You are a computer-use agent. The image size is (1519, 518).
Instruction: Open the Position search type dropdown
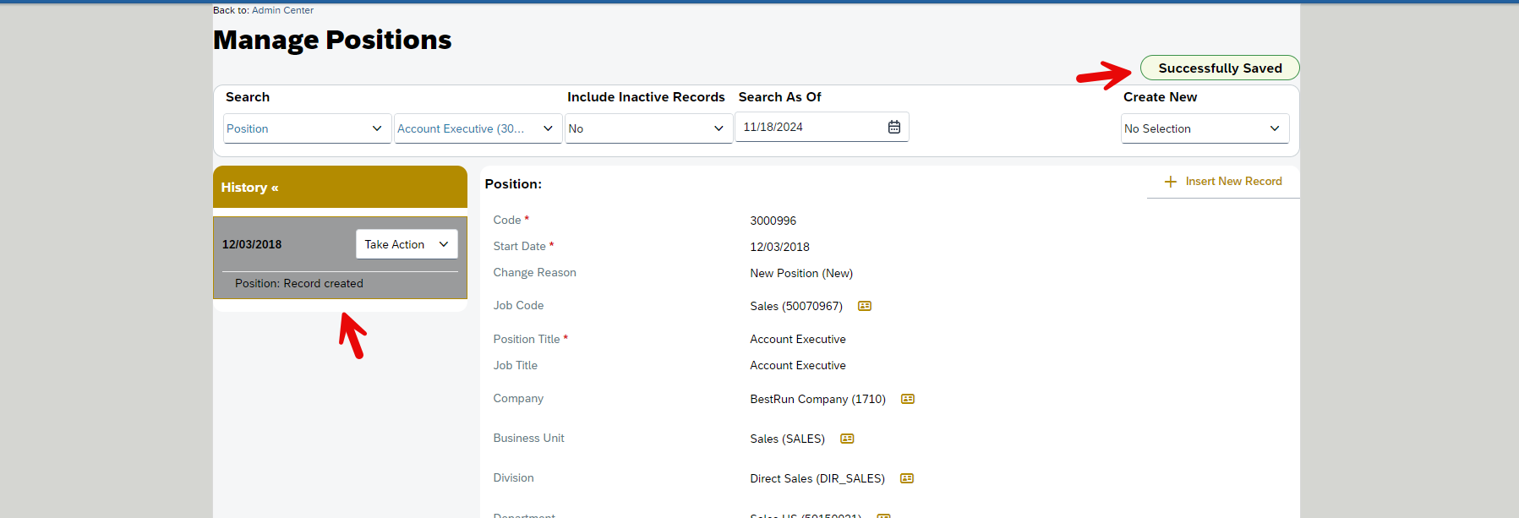tap(307, 128)
